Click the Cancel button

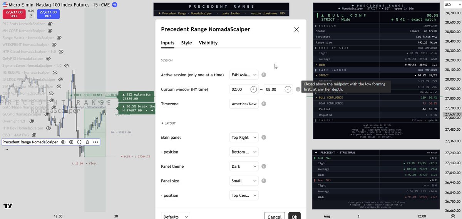[275, 216]
